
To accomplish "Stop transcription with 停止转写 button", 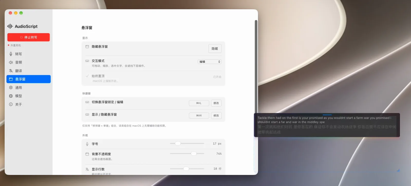I will [29, 37].
